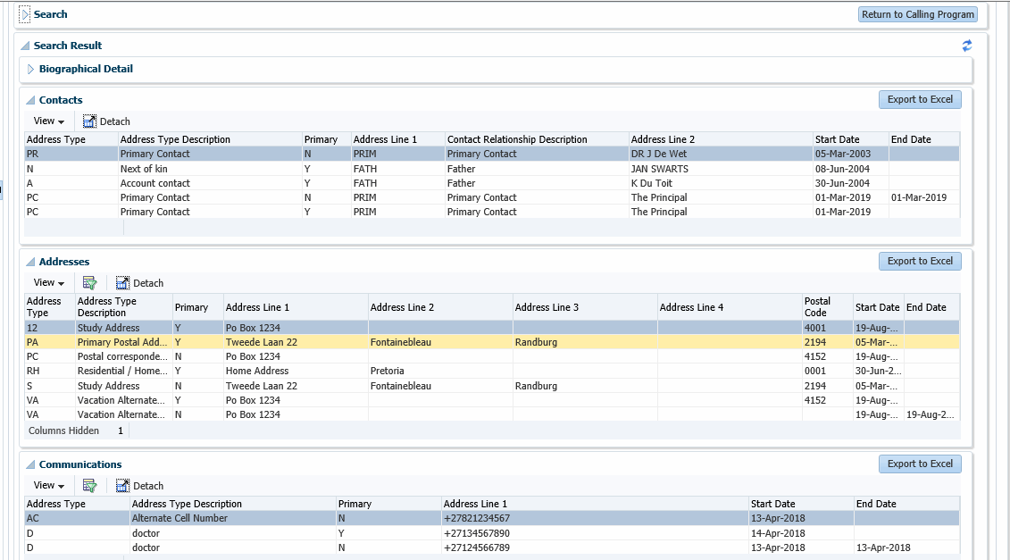Export the Addresses grid to Excel

[x=920, y=261]
